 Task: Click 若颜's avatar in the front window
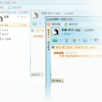[55, 32]
